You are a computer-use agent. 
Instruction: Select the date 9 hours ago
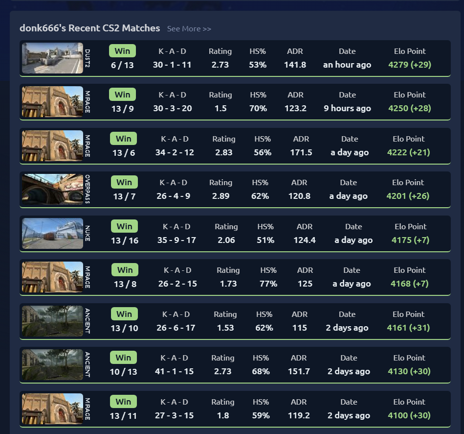[347, 108]
